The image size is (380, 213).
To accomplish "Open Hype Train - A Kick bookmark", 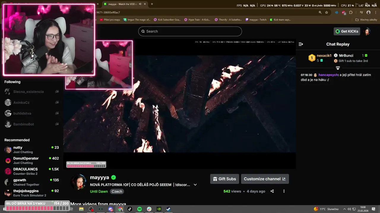I will point(197,20).
